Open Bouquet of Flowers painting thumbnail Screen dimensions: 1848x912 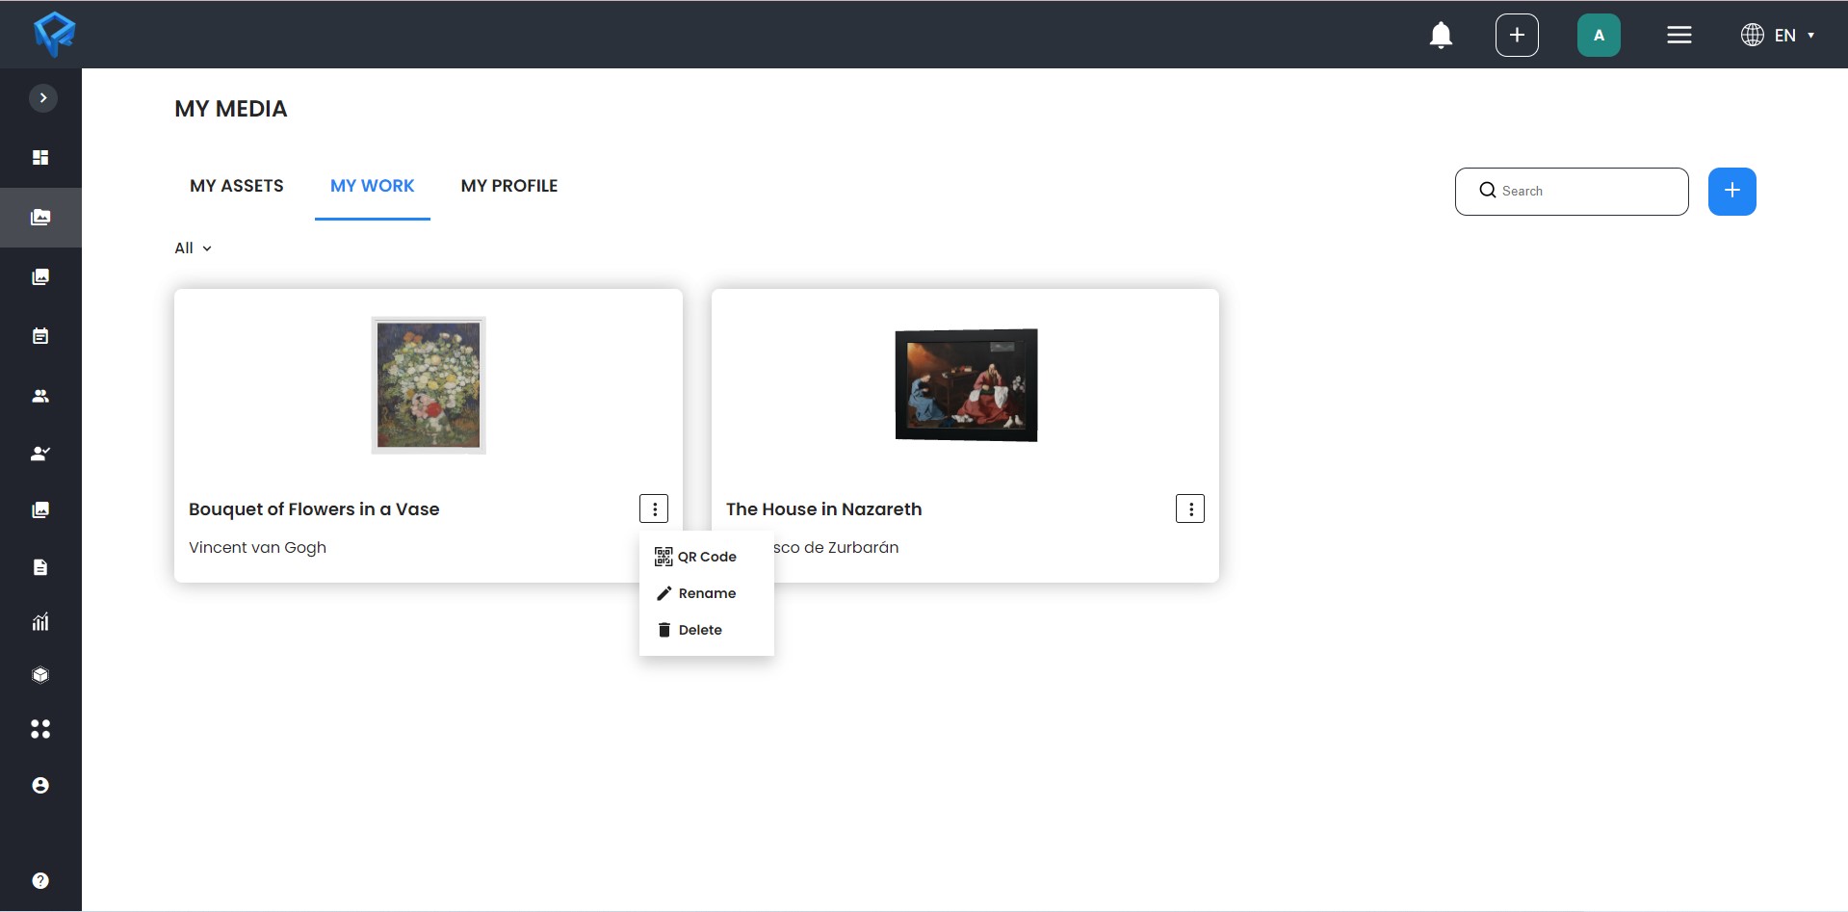click(x=429, y=385)
